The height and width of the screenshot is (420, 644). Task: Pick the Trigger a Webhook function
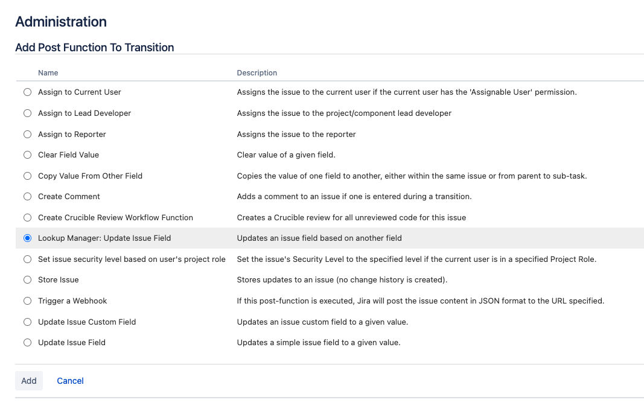point(27,301)
